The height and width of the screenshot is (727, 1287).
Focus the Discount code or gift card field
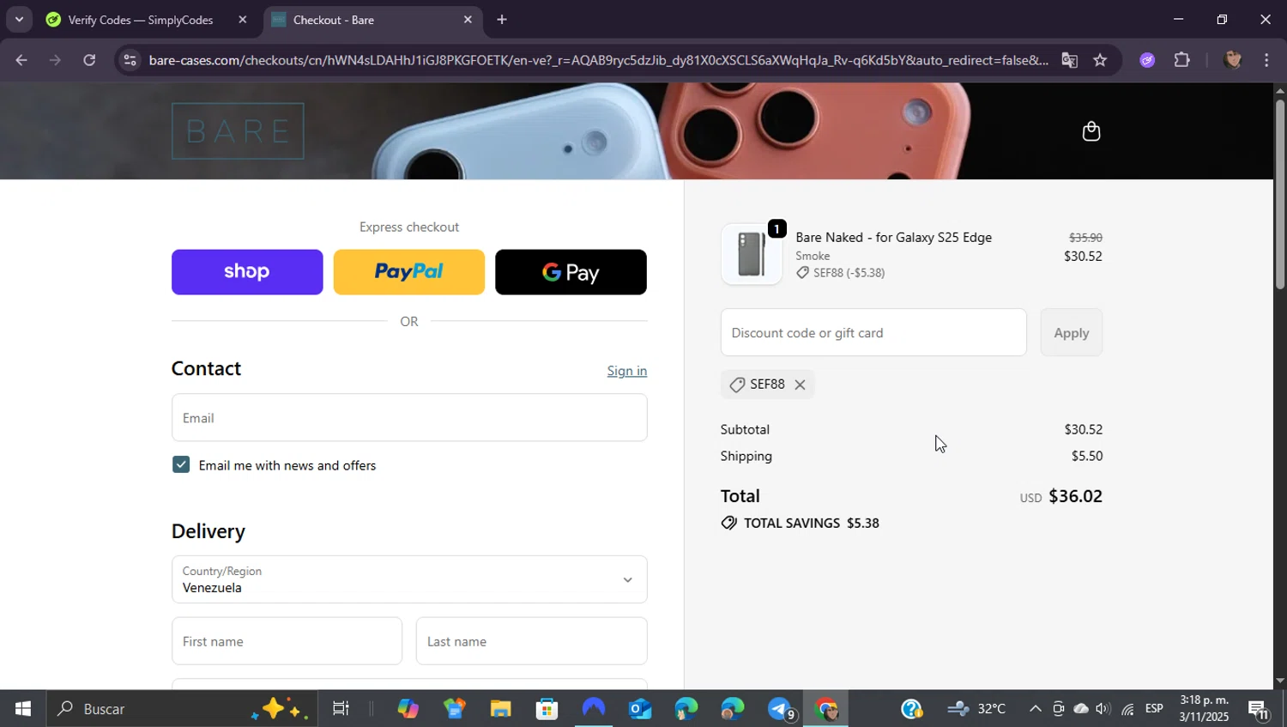873,332
